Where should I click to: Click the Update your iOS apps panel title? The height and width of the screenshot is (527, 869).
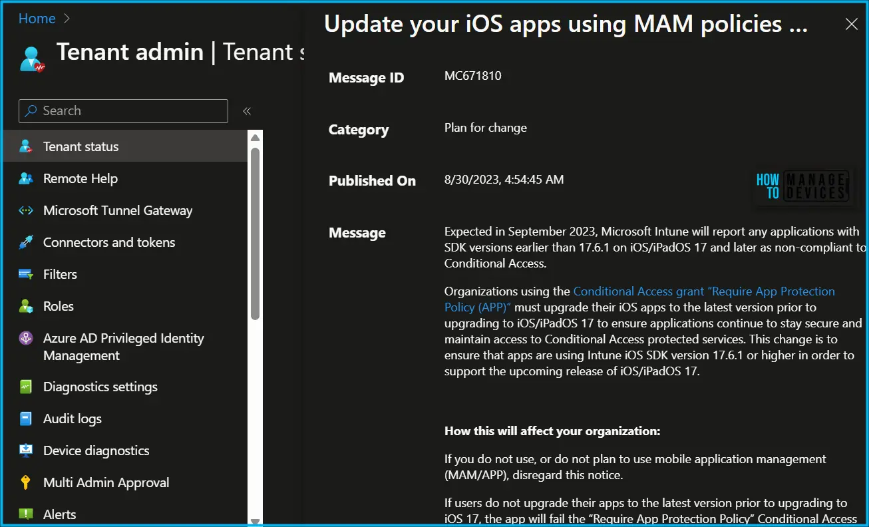pos(566,24)
